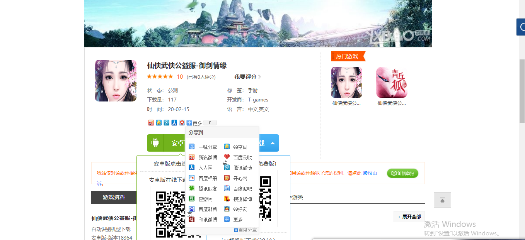The height and width of the screenshot is (240, 525).
Task: Share via QQ好友 penguin icon
Action: coord(227,209)
